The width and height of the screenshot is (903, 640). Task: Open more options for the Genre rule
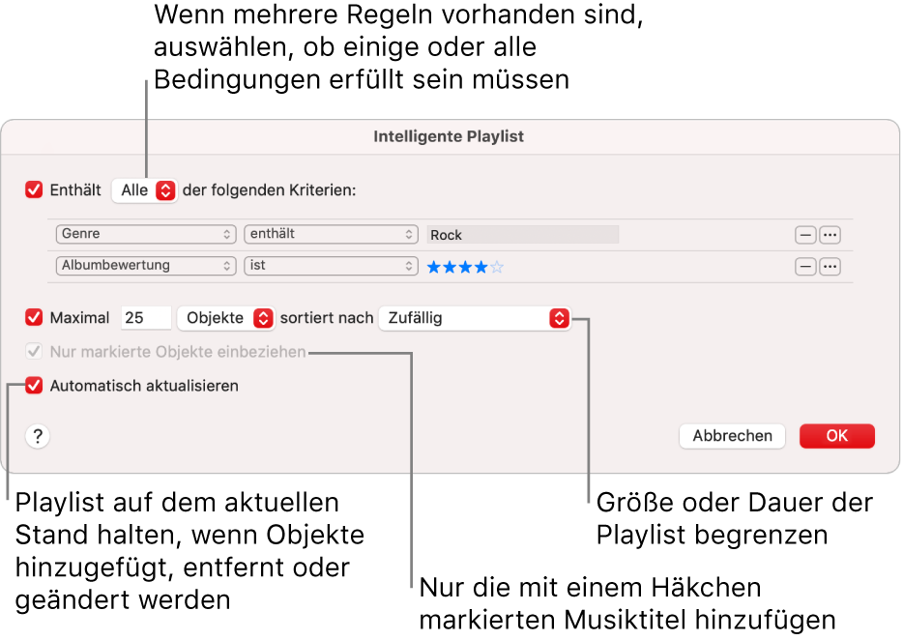click(x=830, y=234)
